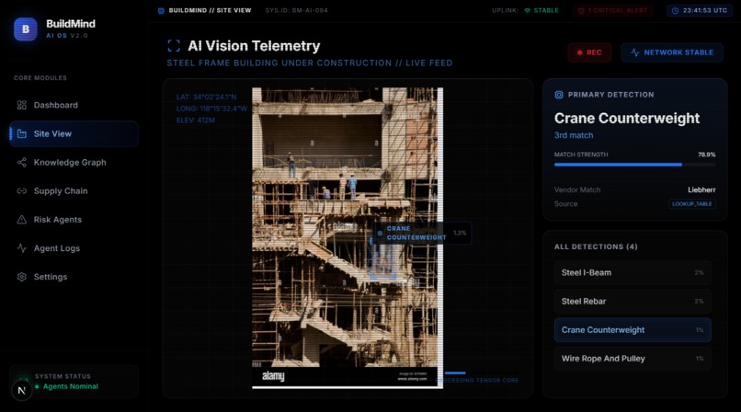Click the wifi uplink icon beside STABLE
This screenshot has width=741, height=412.
click(528, 10)
